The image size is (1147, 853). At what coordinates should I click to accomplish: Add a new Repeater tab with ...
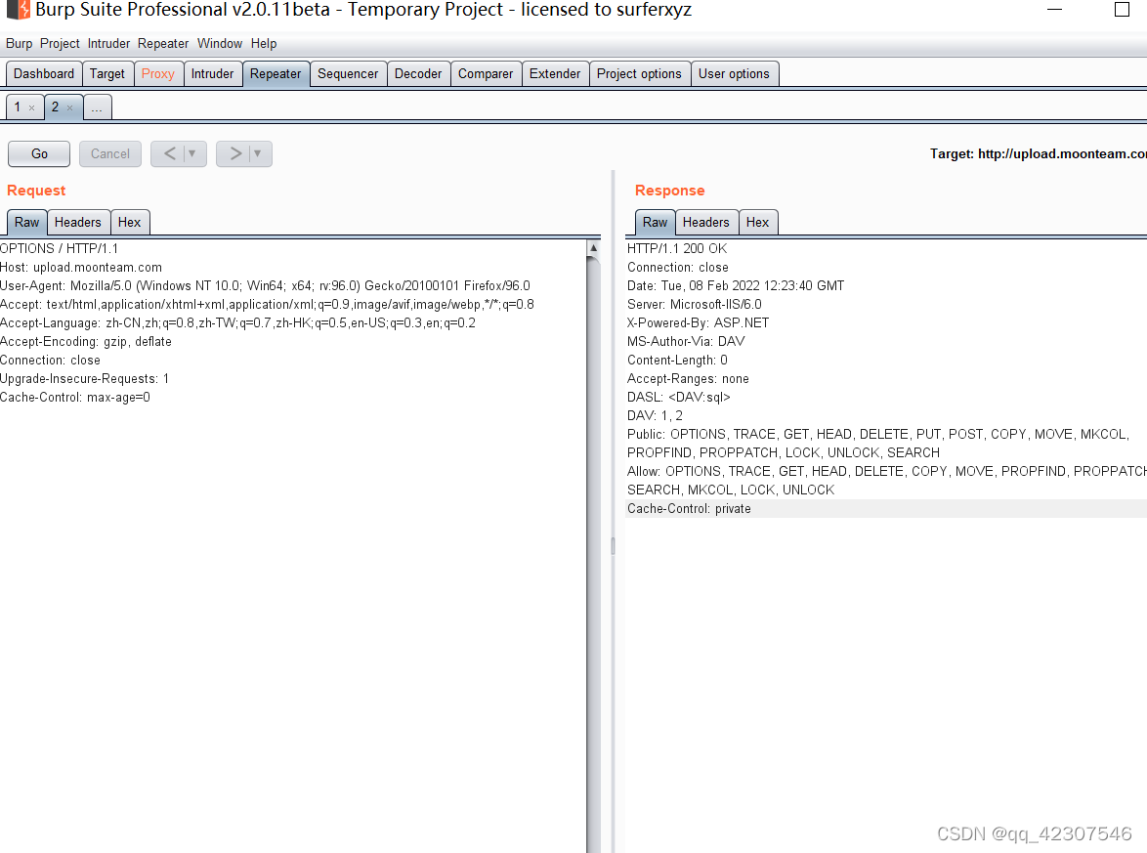(98, 107)
